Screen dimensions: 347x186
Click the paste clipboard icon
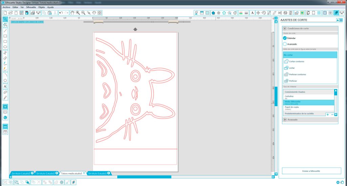click(x=50, y=13)
